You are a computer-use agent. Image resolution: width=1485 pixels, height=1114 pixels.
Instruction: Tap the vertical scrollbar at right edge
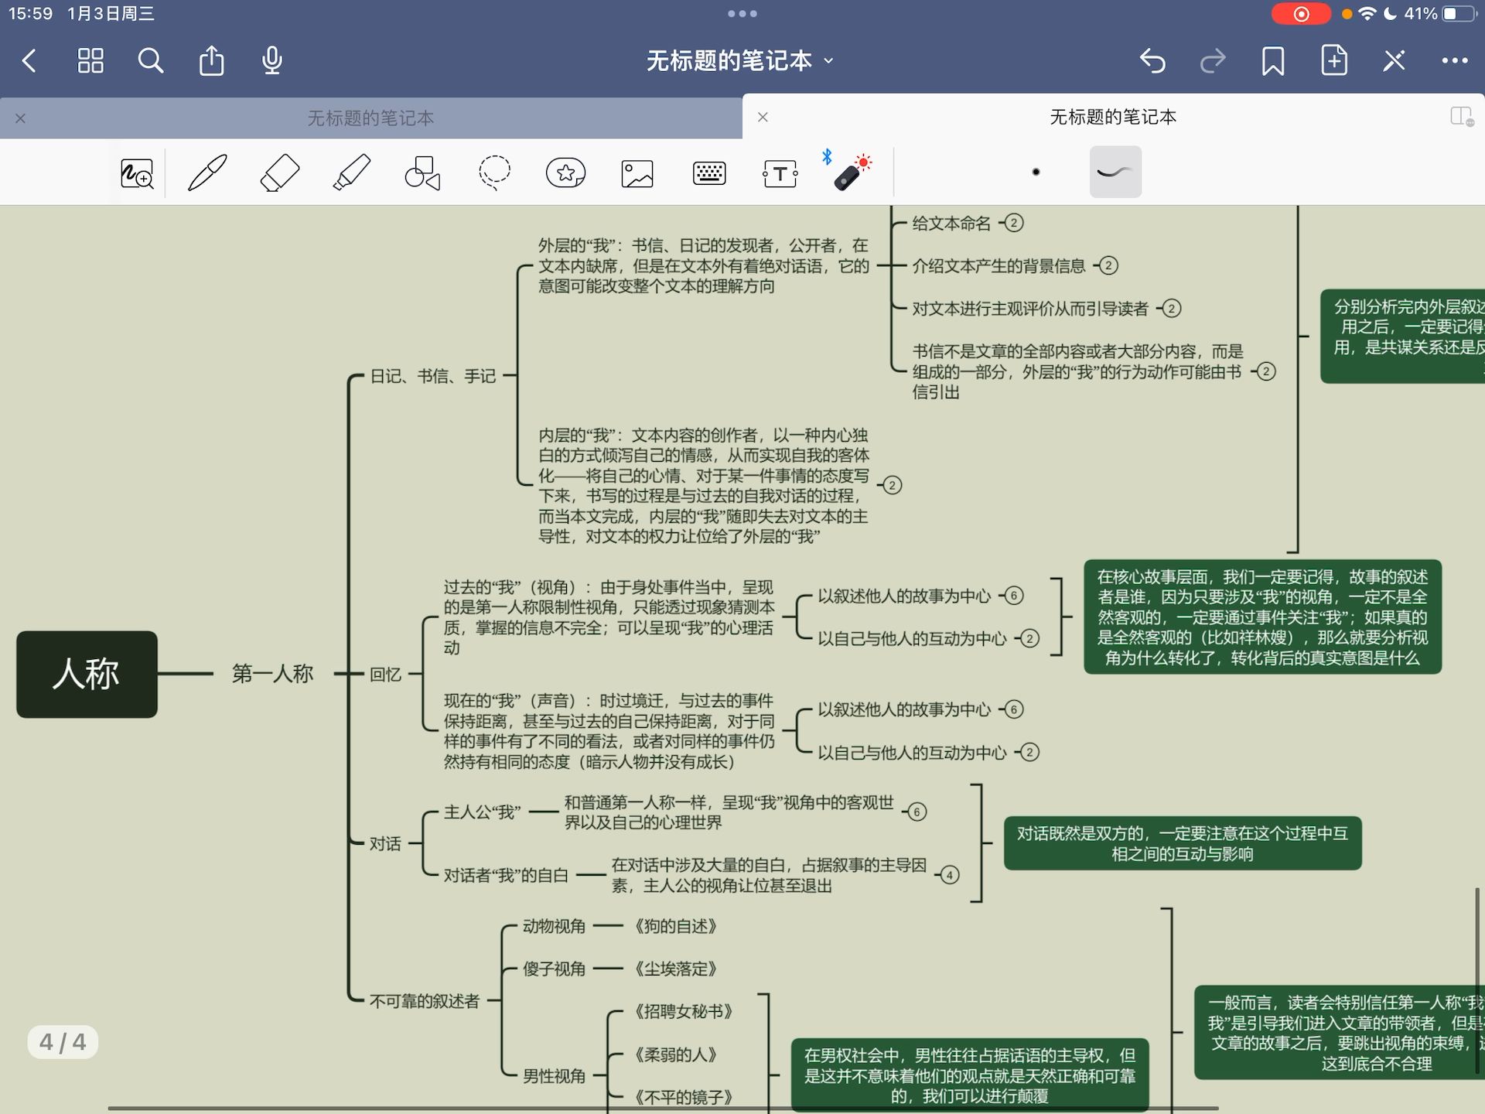pos(1479,981)
